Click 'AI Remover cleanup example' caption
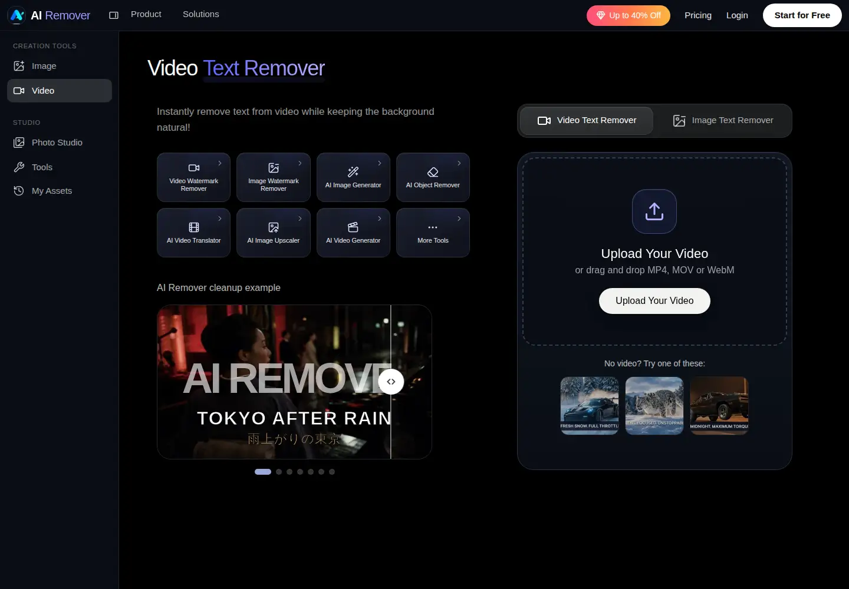 (219, 287)
